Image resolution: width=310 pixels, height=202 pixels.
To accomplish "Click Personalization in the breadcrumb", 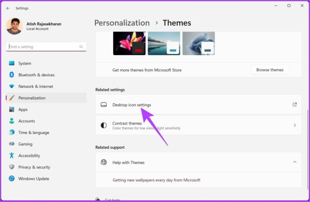I will (122, 23).
